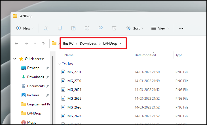
Task: Click the IMG_2695 file icon
Action: pos(63,98)
